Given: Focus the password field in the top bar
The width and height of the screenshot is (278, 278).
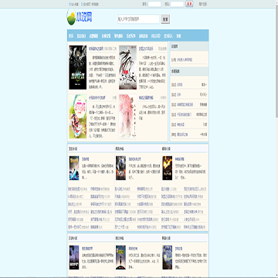Looking at the screenshot, I should 177,4.
